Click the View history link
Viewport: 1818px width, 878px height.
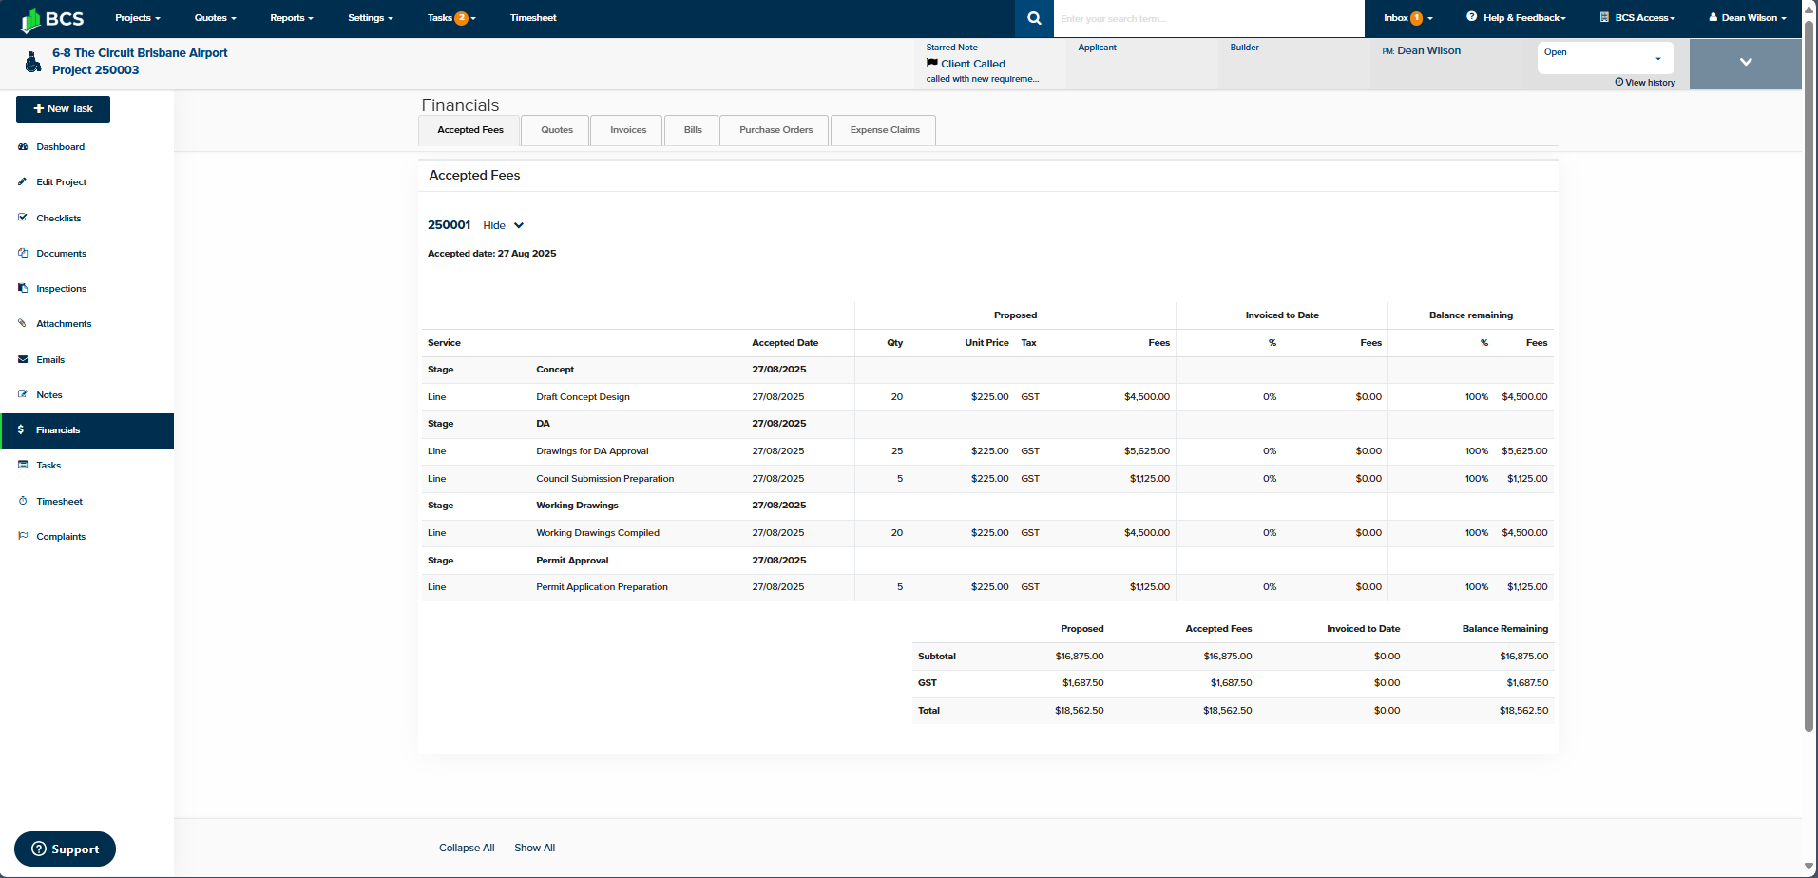pyautogui.click(x=1645, y=83)
